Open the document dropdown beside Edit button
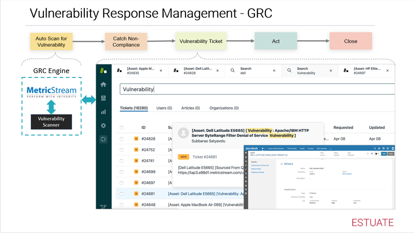The image size is (414, 233). click(x=377, y=154)
